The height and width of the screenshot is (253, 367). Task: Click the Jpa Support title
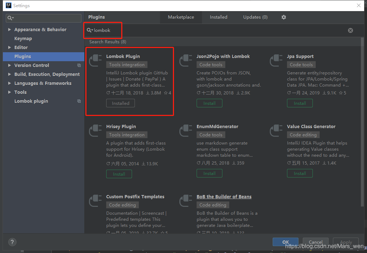[300, 56]
